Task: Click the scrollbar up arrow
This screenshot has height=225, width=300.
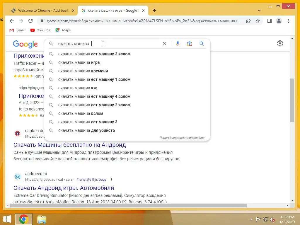Action: pos(292,38)
